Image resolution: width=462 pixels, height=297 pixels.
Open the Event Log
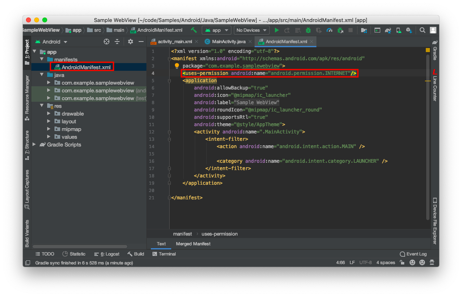coord(413,254)
